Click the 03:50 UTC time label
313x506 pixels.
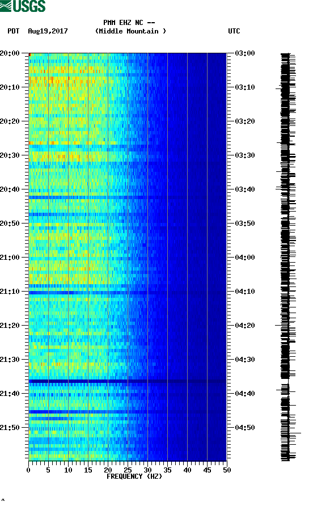245,224
